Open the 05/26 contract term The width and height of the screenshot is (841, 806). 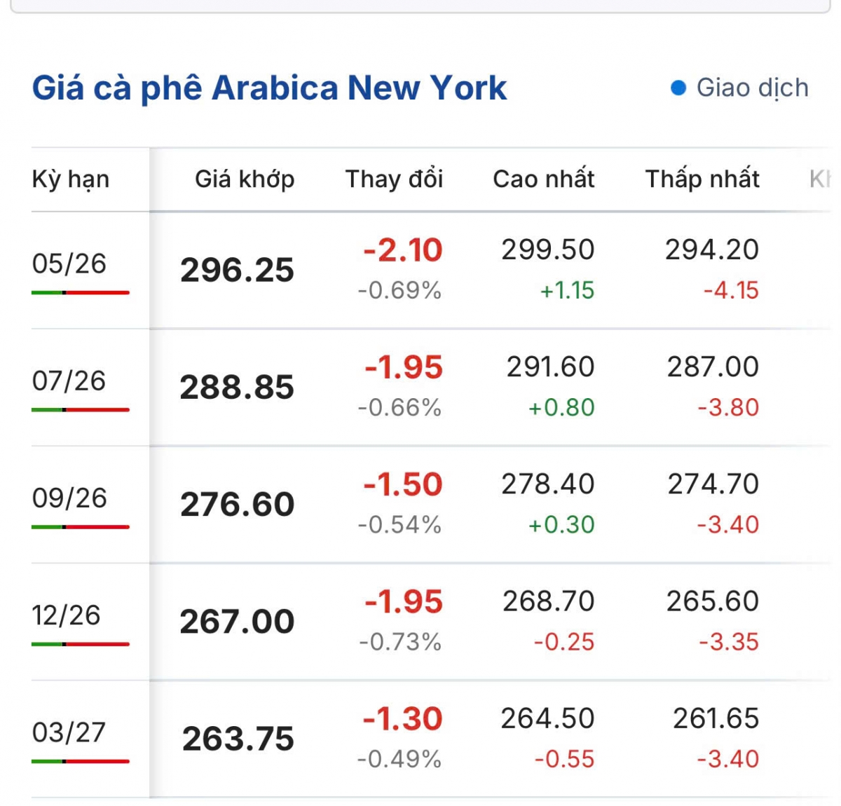click(x=69, y=264)
